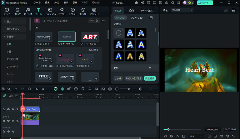Open the フィルター filters tab

coord(73,12)
